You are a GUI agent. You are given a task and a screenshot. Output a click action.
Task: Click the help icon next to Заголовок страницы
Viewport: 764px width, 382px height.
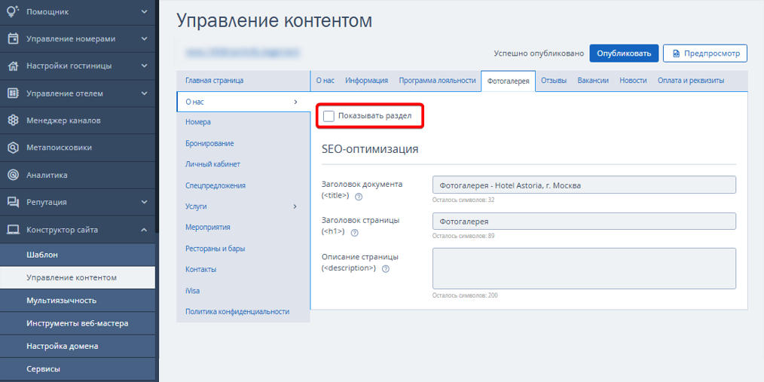tap(355, 233)
